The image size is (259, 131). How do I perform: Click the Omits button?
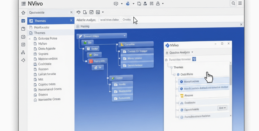coord(127,20)
